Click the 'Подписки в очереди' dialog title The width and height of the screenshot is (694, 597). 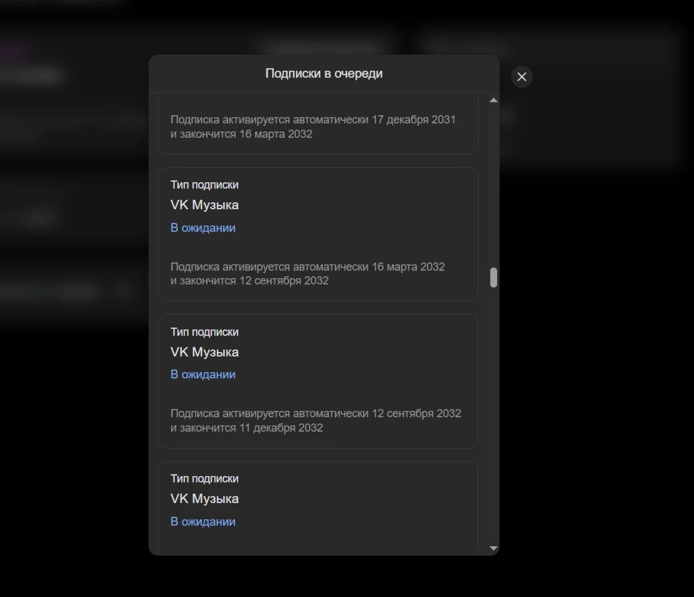324,73
